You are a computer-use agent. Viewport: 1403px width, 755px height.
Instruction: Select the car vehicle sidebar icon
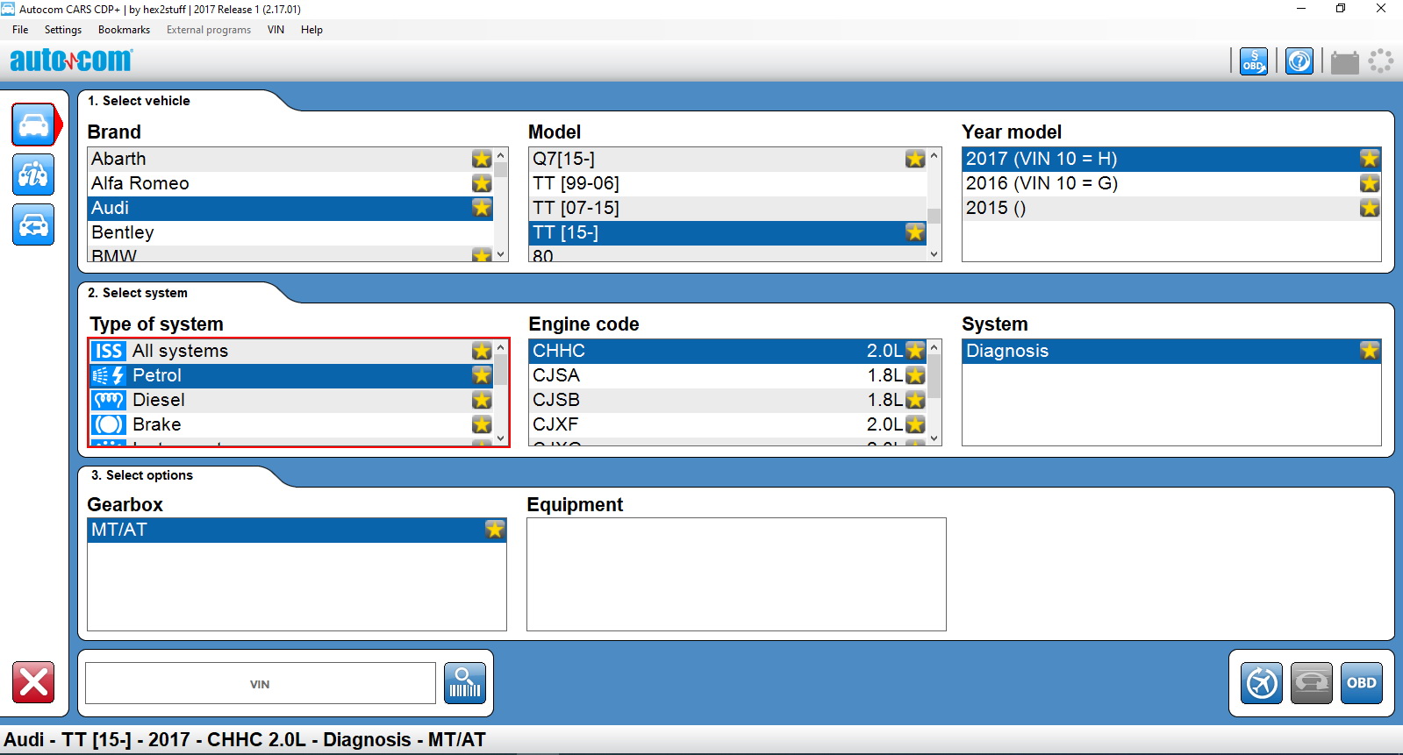pos(33,125)
